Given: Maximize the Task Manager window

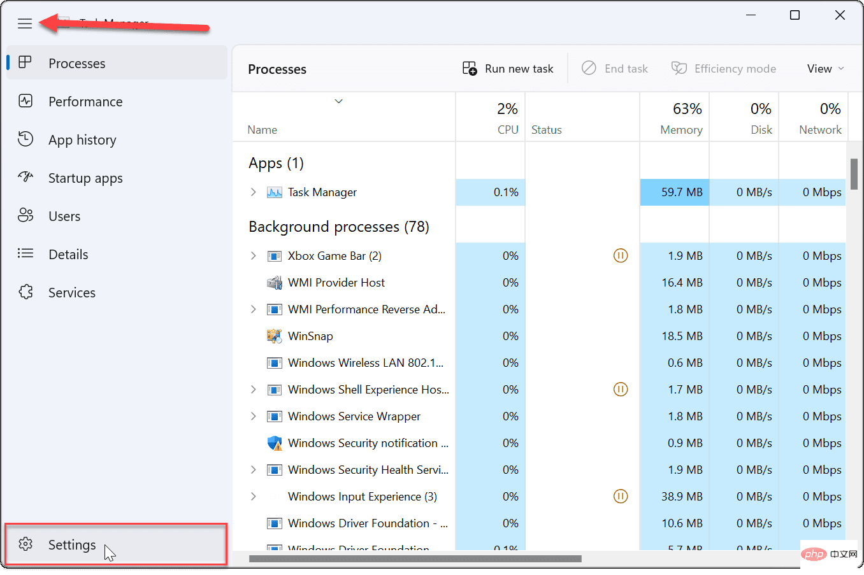Looking at the screenshot, I should [795, 15].
